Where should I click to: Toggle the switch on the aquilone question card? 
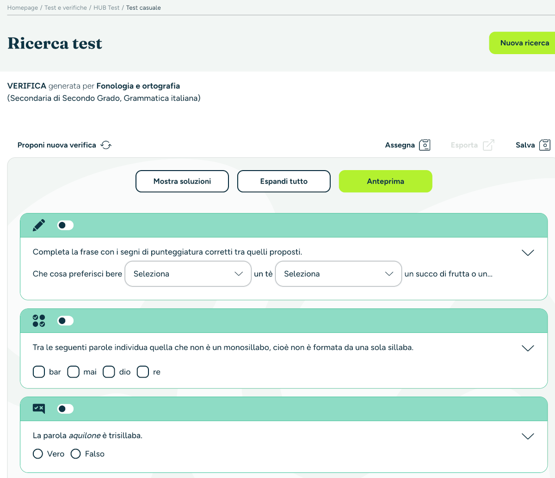tap(65, 409)
